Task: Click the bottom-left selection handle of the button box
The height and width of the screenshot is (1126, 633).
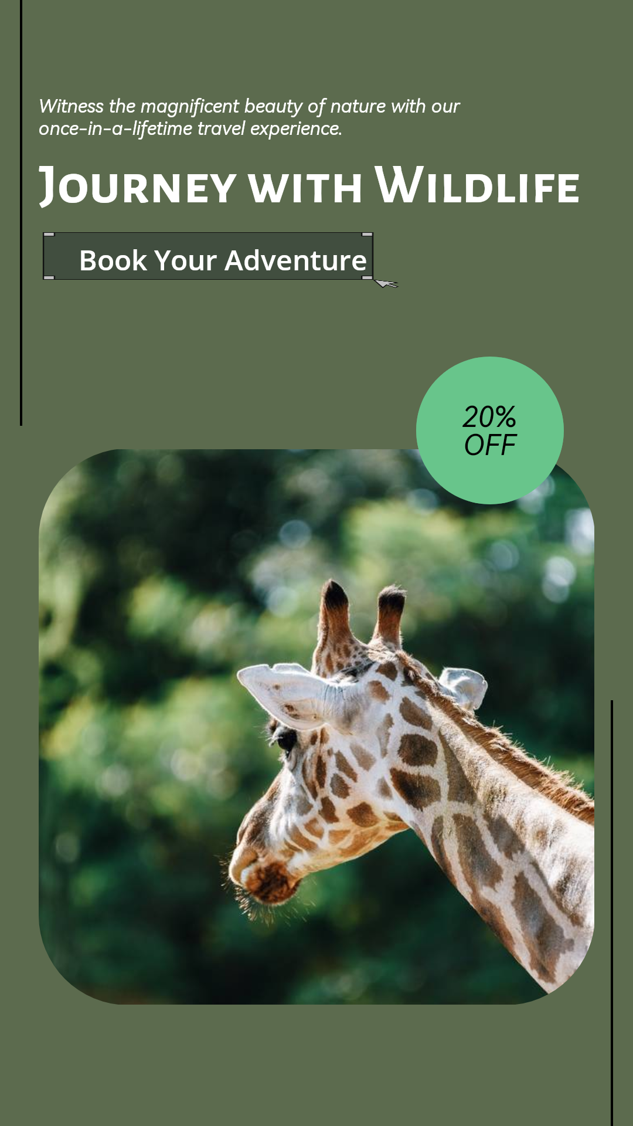Action: 49,277
